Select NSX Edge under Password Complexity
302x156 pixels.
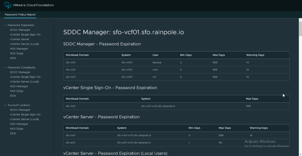17,91
